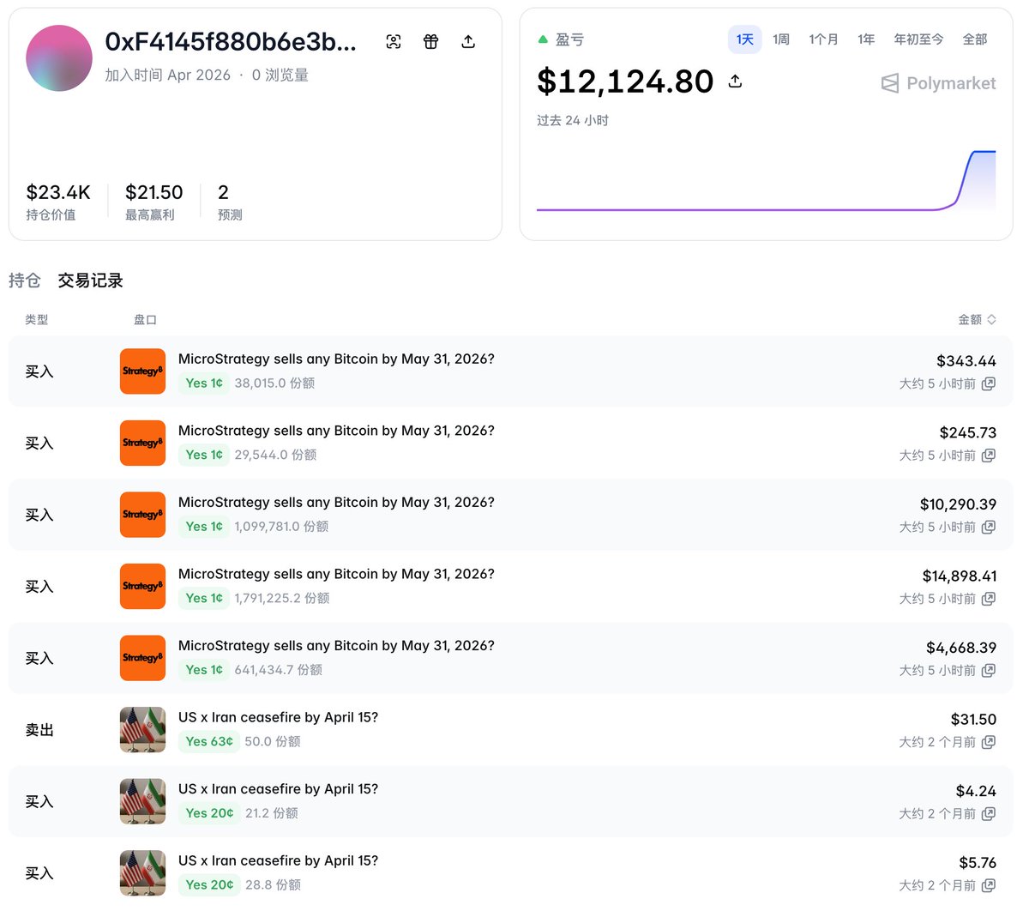Click Yes 20¢ badge beside 21.2 份额
This screenshot has height=911, width=1029.
209,813
